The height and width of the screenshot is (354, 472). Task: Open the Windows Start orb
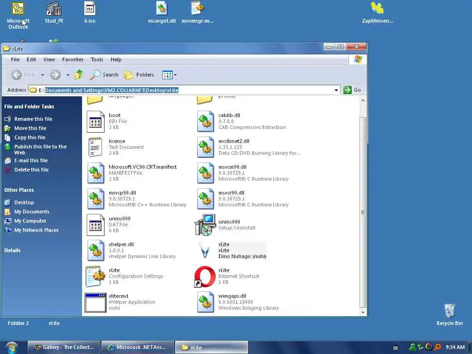tap(12, 348)
